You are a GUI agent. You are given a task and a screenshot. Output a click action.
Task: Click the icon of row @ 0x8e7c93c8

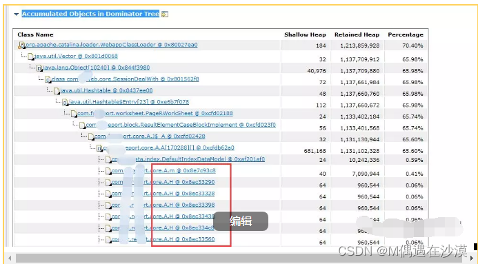(x=108, y=171)
